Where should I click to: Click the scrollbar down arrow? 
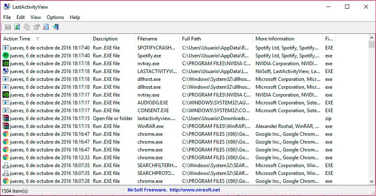tap(371, 182)
